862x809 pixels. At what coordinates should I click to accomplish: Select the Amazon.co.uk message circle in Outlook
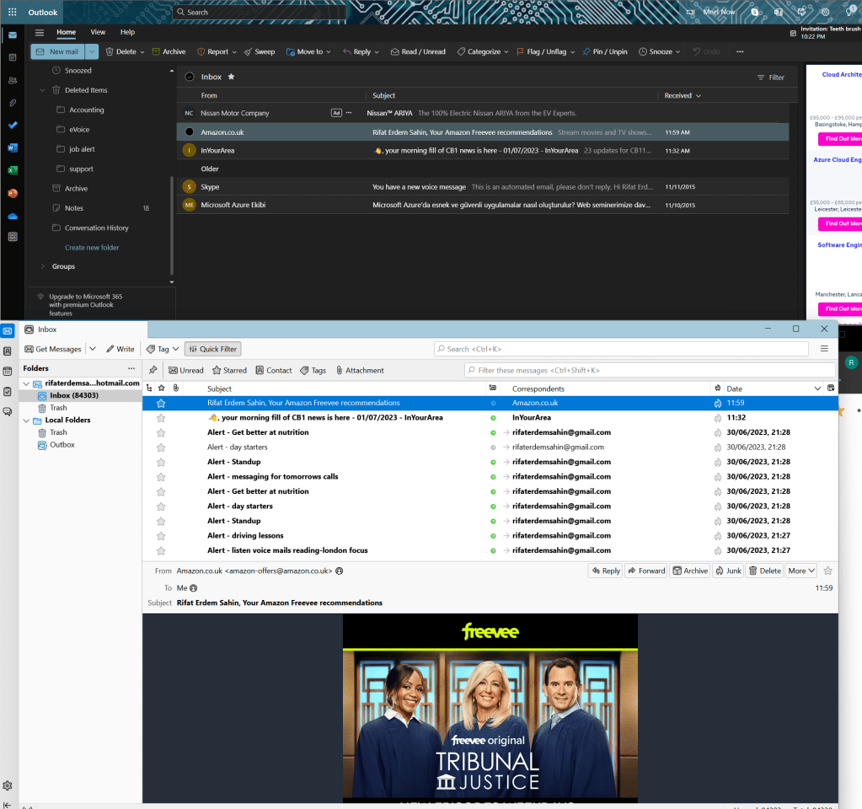tap(190, 132)
